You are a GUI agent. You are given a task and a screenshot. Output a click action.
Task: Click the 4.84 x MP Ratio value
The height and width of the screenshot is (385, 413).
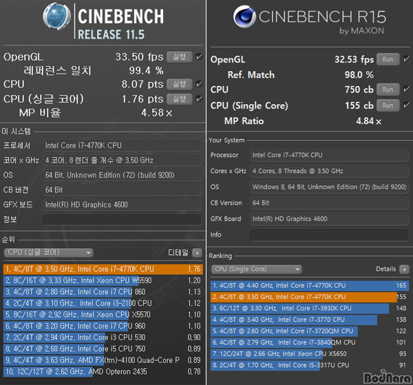pos(368,121)
